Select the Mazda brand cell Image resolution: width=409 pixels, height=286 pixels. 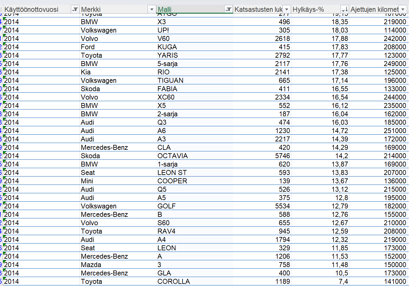118,265
